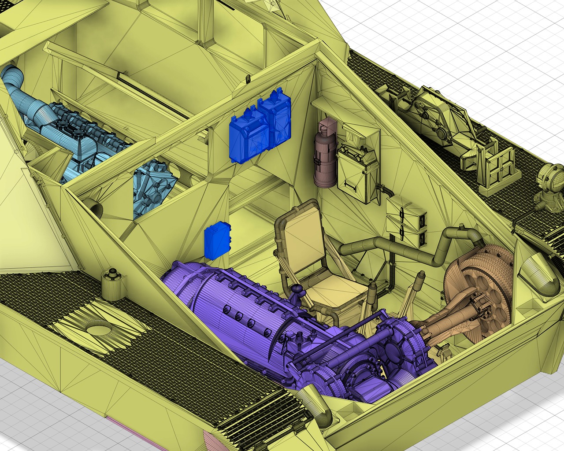Click the small cylindrical cap on left fender
The image size is (564, 451).
pyautogui.click(x=111, y=283)
